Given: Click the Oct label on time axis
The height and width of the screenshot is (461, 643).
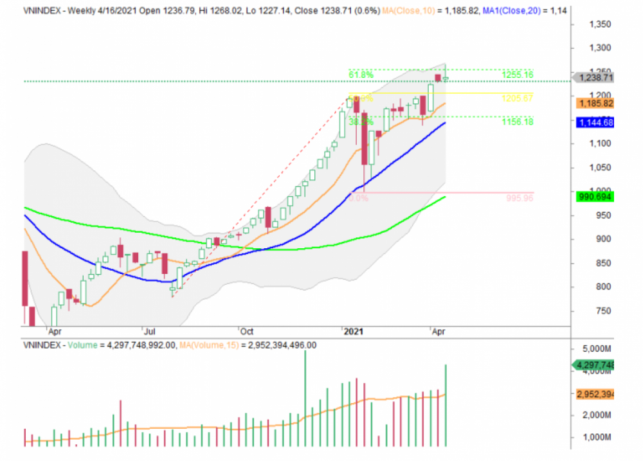Looking at the screenshot, I should 246,332.
